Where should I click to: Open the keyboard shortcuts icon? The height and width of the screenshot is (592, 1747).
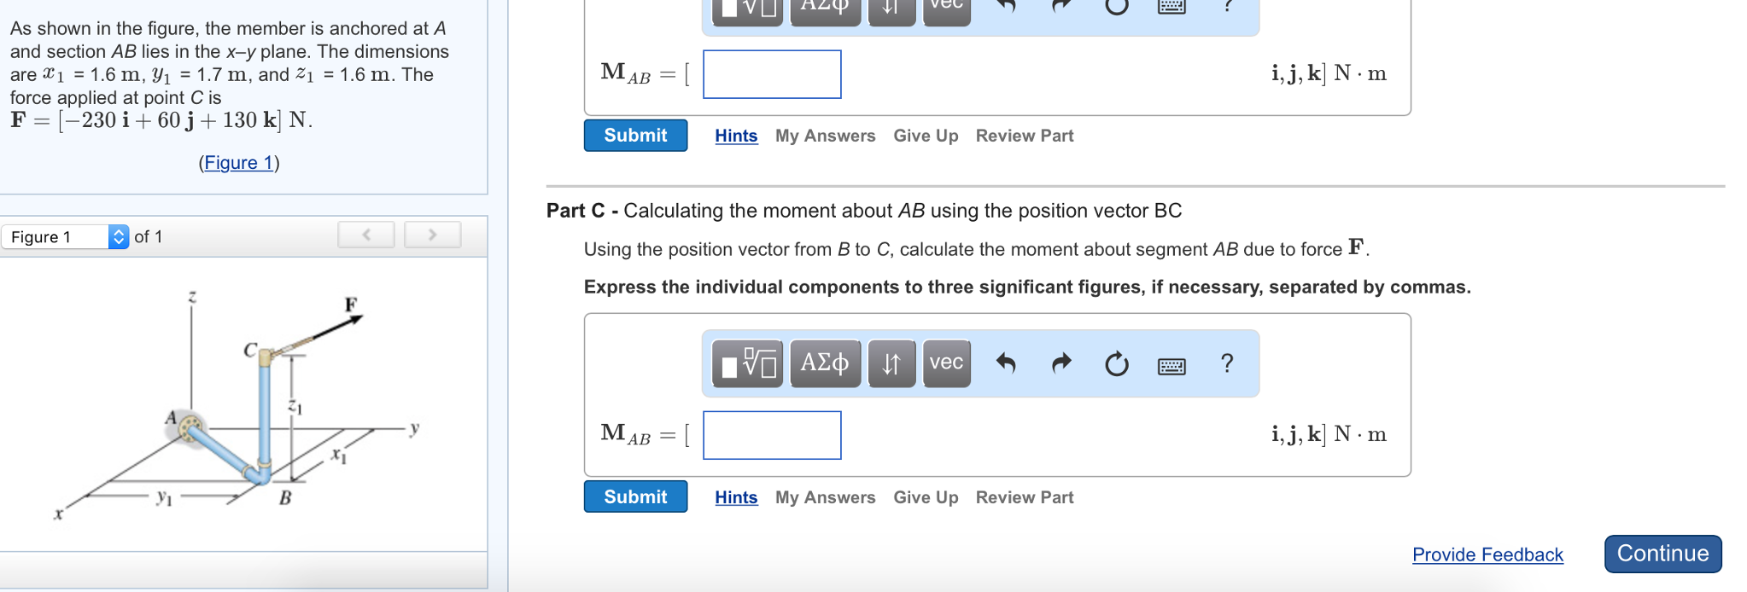click(1171, 365)
